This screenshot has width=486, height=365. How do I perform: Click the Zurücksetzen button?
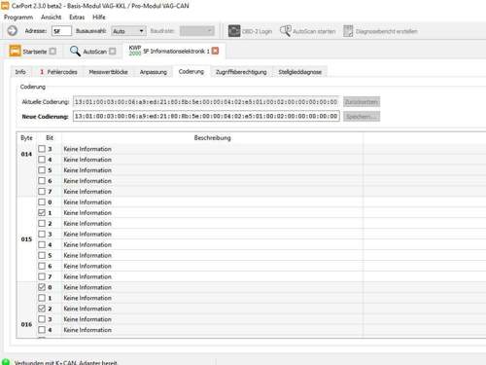[362, 102]
